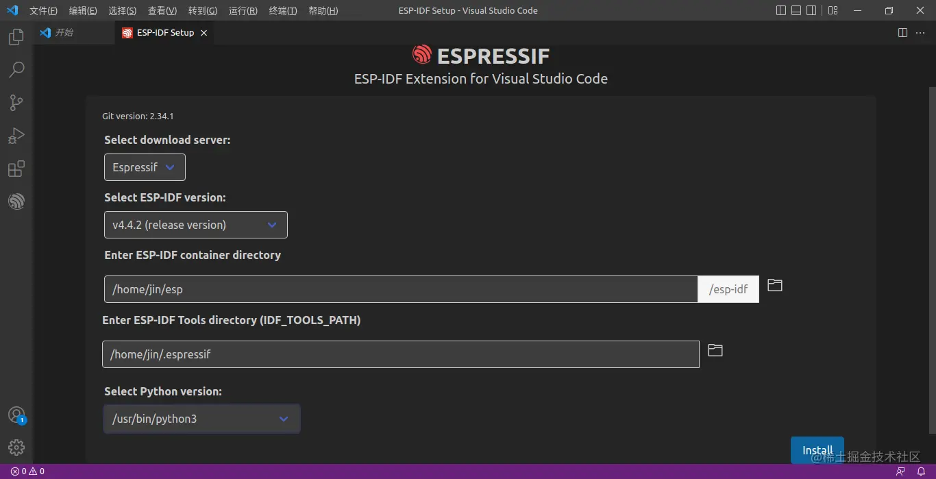This screenshot has width=936, height=479.
Task: Click the Select ESP-IDF version label
Action: point(165,197)
